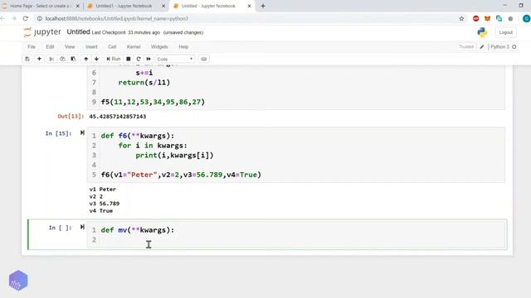
Task: Open the File menu
Action: click(x=32, y=46)
